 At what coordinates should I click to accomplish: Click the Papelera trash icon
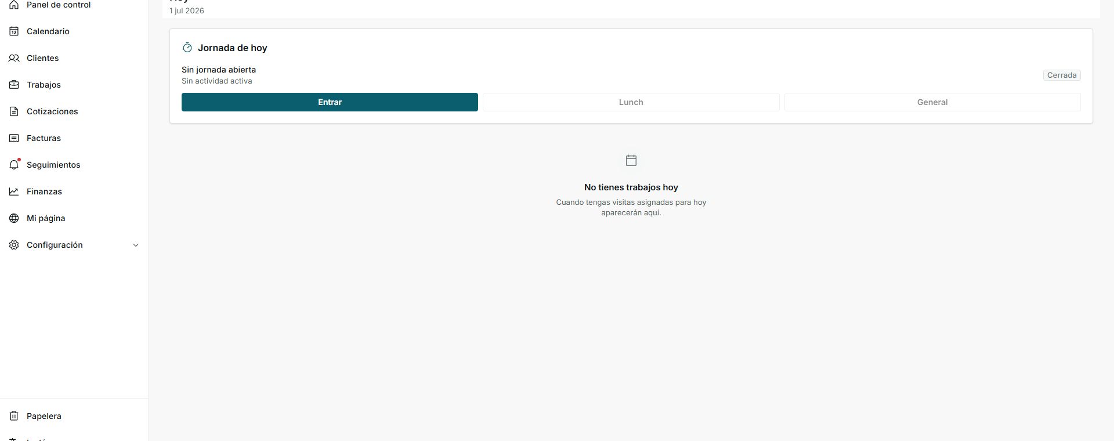14,416
